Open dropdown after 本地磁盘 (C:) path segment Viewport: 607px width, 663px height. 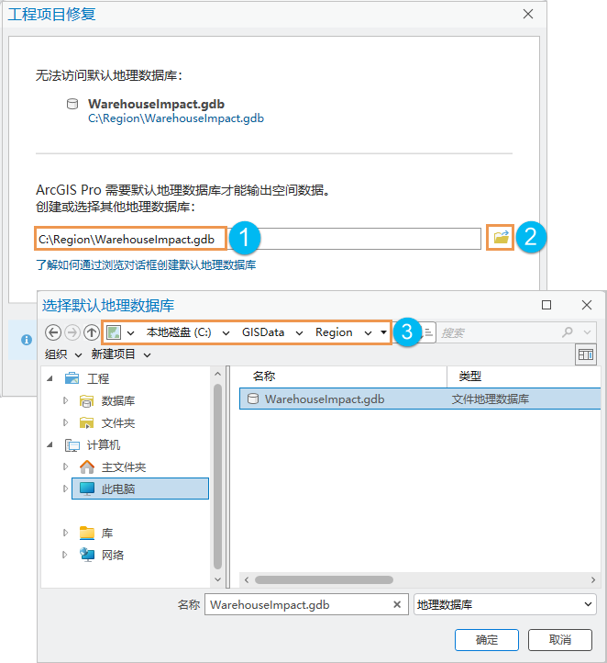[226, 333]
